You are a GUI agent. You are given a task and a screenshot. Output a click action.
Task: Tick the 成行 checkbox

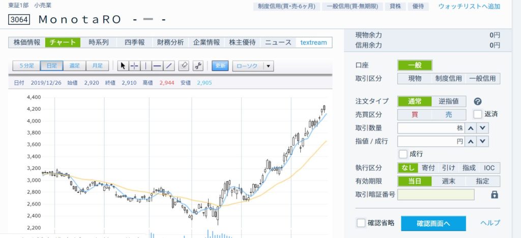point(403,154)
